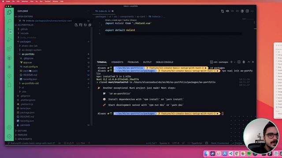Click the git branch in status bar
This screenshot has height=158, width=282.
32,143
